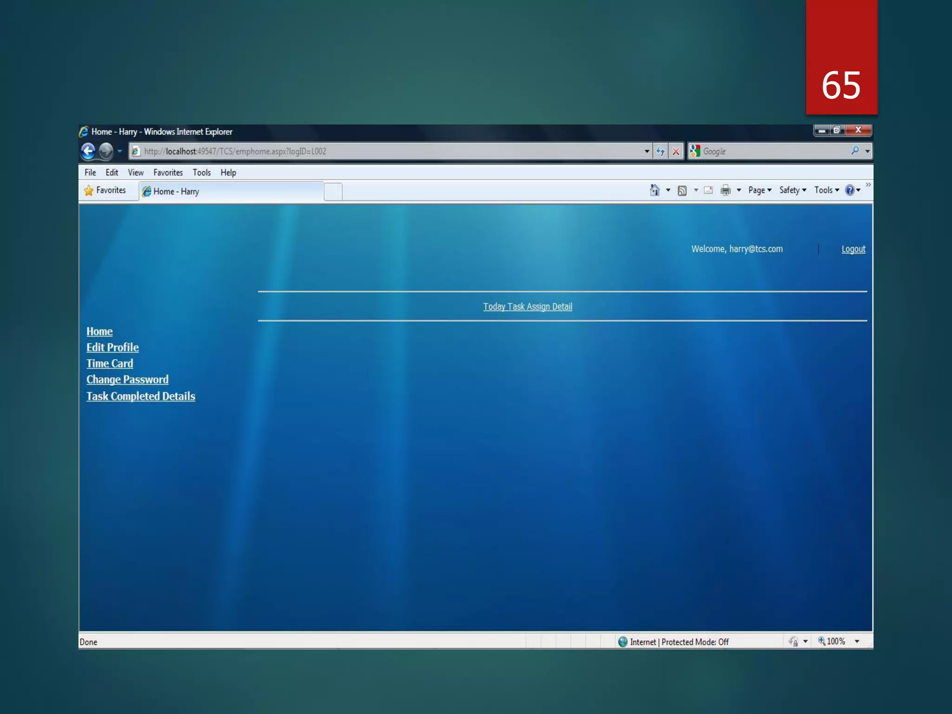Expand the address bar history dropdown
Viewport: 952px width, 714px height.
click(647, 151)
